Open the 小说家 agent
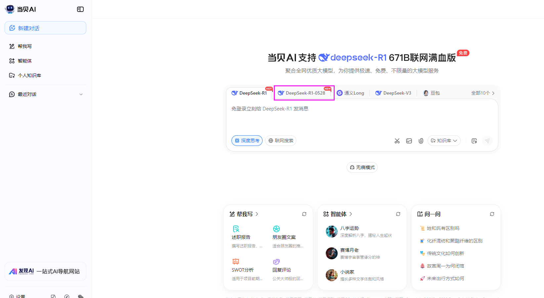 (x=362, y=275)
